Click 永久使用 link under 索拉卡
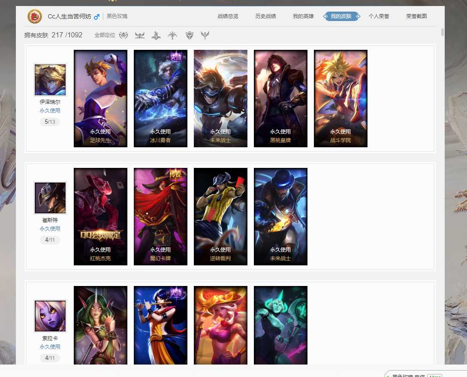 click(50, 347)
